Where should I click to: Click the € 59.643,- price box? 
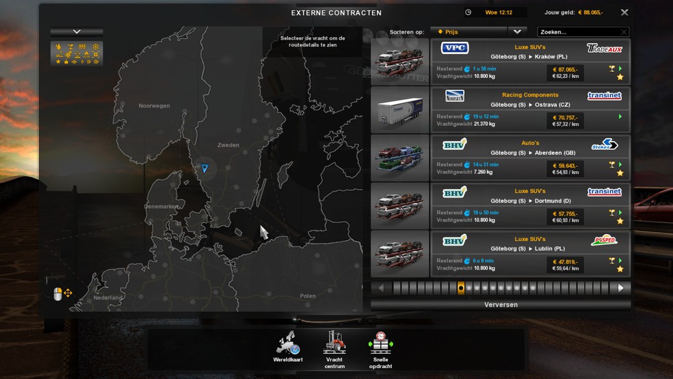[565, 169]
